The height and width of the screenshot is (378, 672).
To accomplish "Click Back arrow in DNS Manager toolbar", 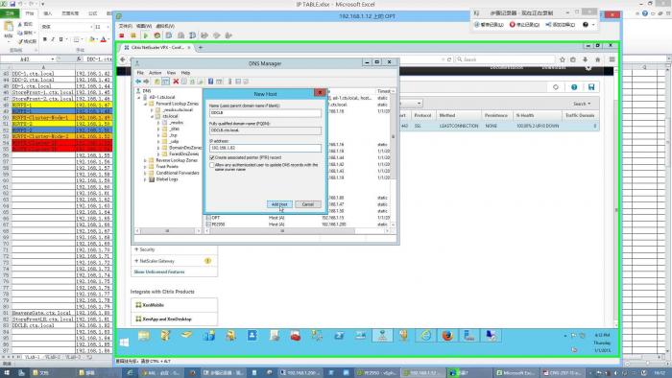I will 138,82.
